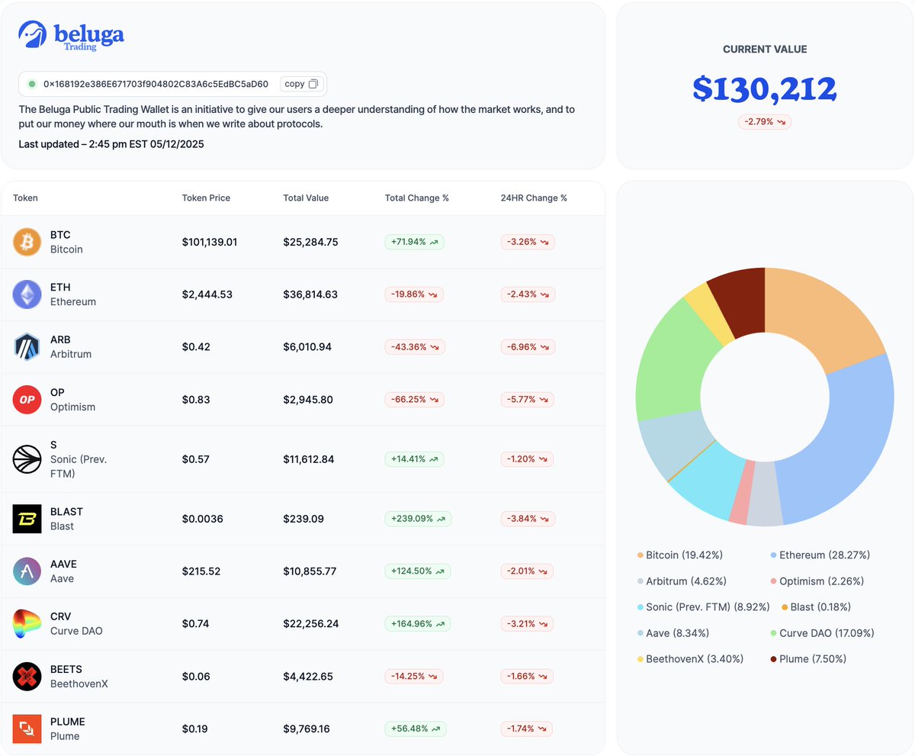The height and width of the screenshot is (756, 915).
Task: Toggle the Optimism (2.26%) legend entry
Action: [817, 581]
